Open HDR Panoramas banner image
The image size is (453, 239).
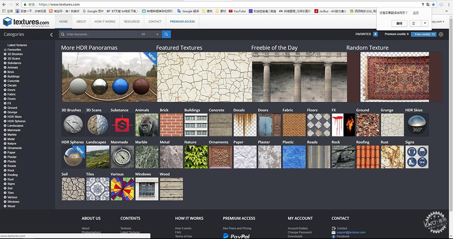click(x=109, y=77)
